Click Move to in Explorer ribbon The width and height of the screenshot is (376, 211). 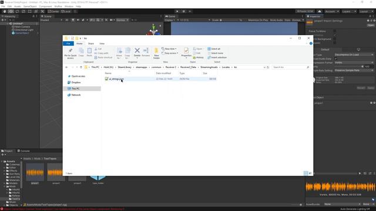coord(119,53)
